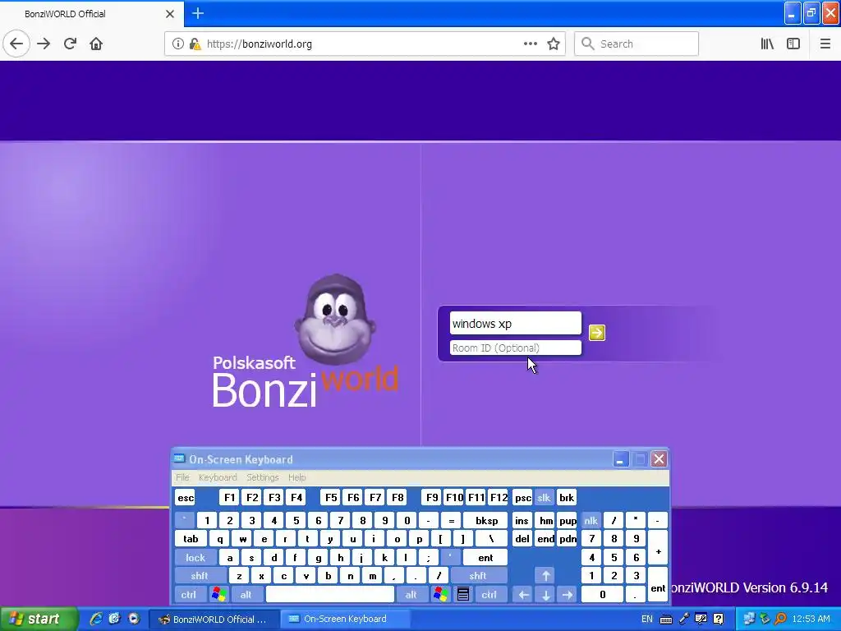The width and height of the screenshot is (841, 631).
Task: Open the Settings menu in On-Screen Keyboard
Action: 262,477
